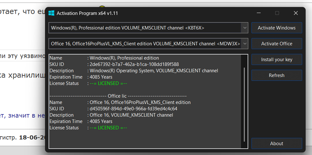Click the Office LICENSED status text
This screenshot has height=155, width=312.
pyautogui.click(x=108, y=128)
